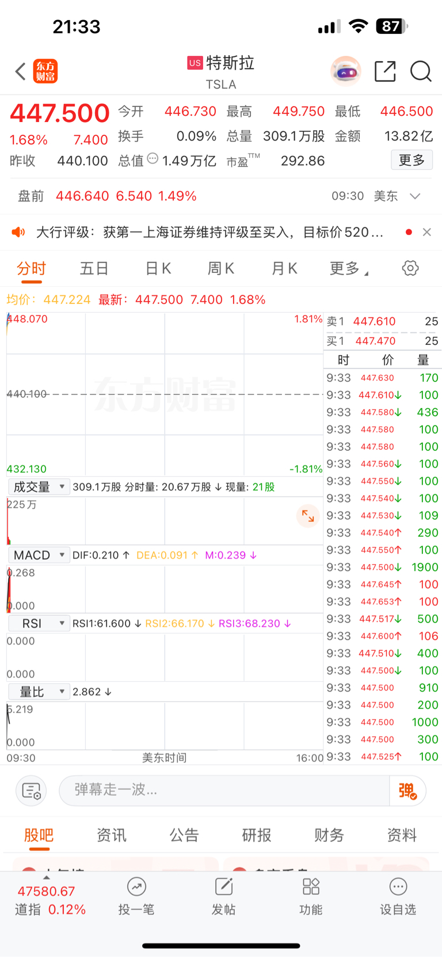Tap the orange speaker announcement icon
This screenshot has width=442, height=957.
[x=18, y=232]
